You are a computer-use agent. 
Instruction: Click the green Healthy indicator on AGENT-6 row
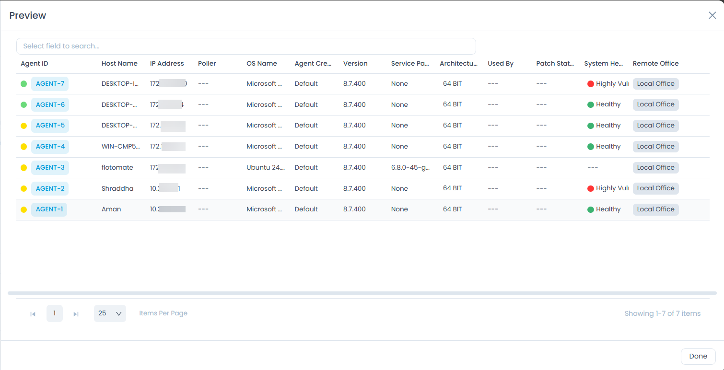(x=604, y=104)
